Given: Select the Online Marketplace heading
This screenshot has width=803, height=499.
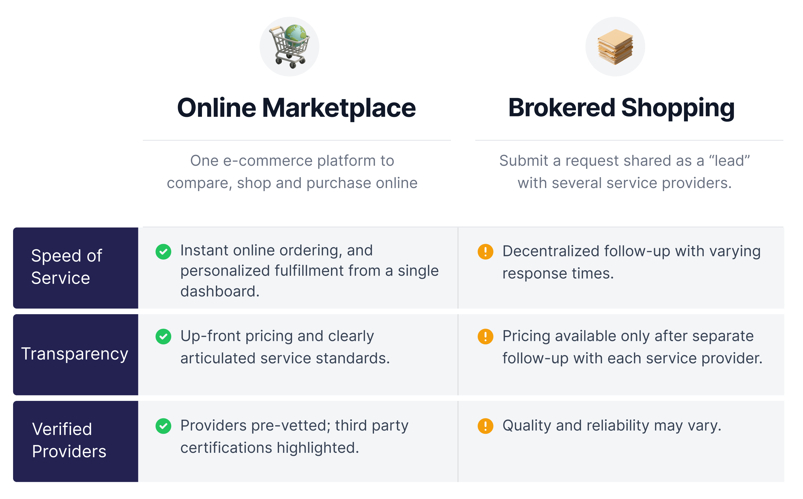Looking at the screenshot, I should pos(296,108).
